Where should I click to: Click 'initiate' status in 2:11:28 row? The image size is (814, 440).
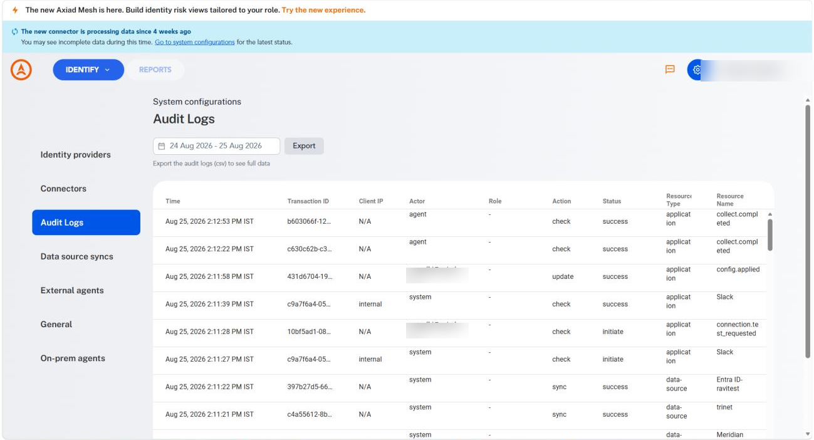pyautogui.click(x=613, y=332)
